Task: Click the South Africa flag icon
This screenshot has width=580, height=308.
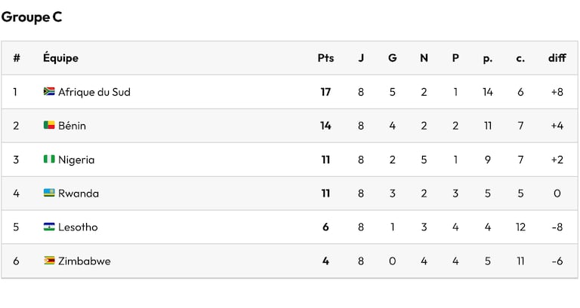Action: tap(49, 91)
